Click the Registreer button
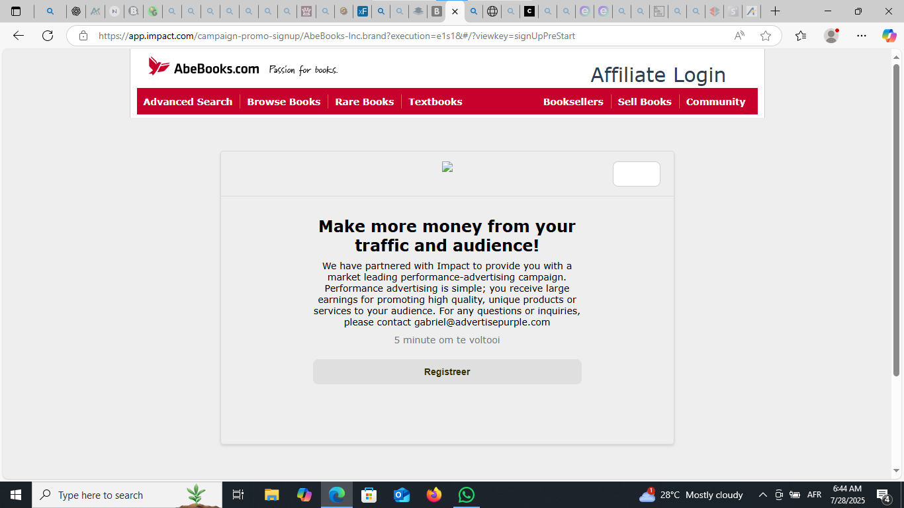This screenshot has height=508, width=904. coord(447,372)
